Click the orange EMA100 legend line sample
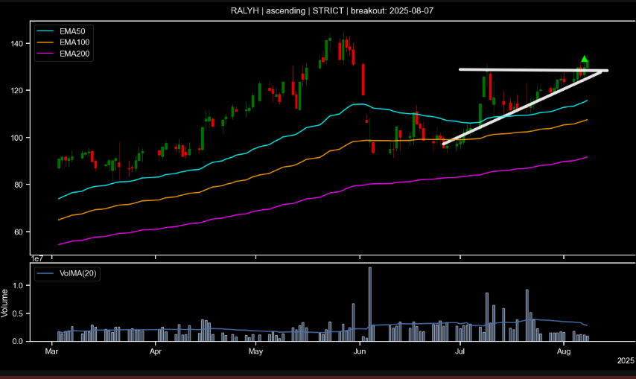The image size is (636, 379). (x=45, y=42)
